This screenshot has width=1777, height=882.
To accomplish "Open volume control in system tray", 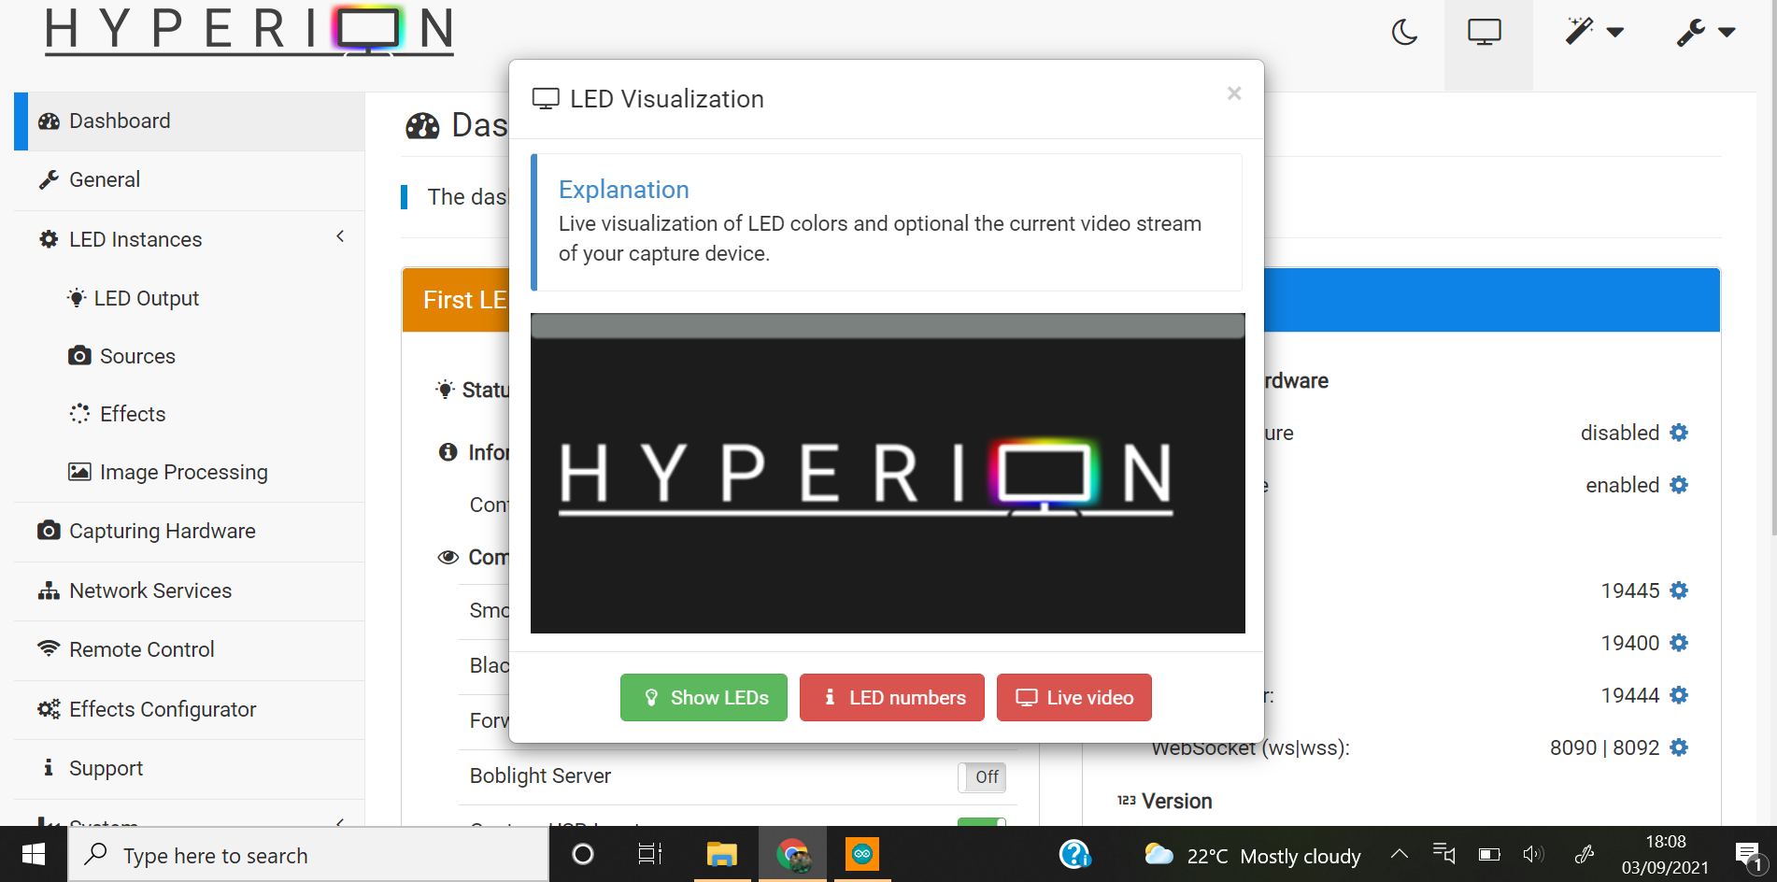I will (1532, 854).
